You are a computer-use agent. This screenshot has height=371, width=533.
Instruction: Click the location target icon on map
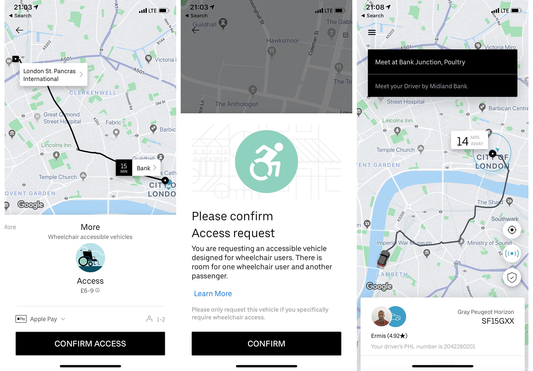click(512, 230)
